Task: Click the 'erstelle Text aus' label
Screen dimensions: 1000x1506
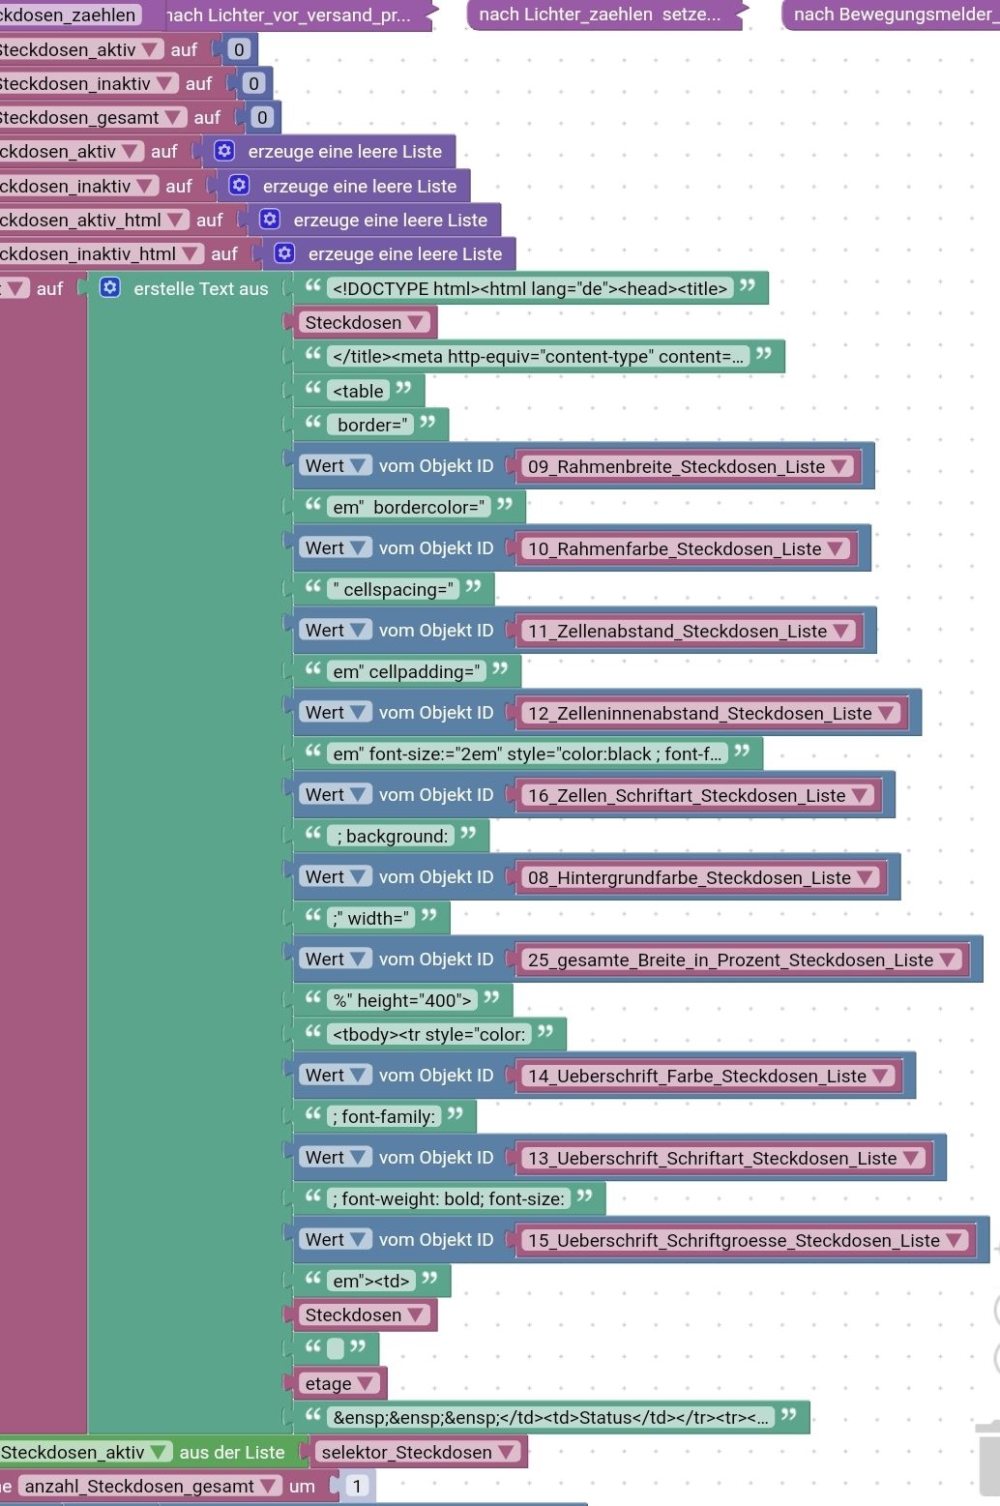Action: 201,288
